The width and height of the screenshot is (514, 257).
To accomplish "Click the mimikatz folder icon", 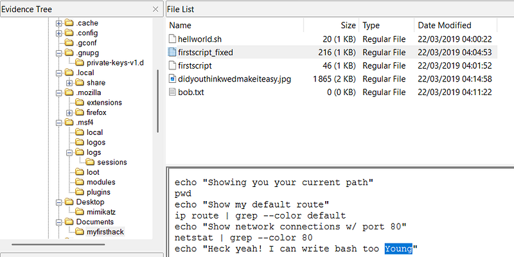I will [80, 211].
